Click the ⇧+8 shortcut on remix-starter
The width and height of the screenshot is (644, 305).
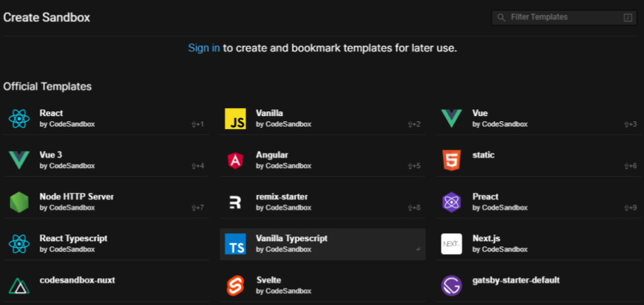pyautogui.click(x=414, y=208)
